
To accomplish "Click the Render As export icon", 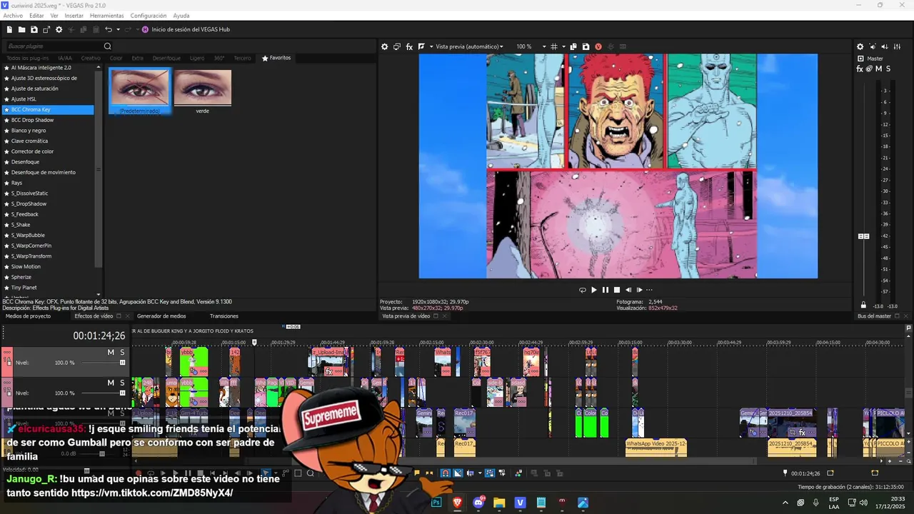I will 46,29.
